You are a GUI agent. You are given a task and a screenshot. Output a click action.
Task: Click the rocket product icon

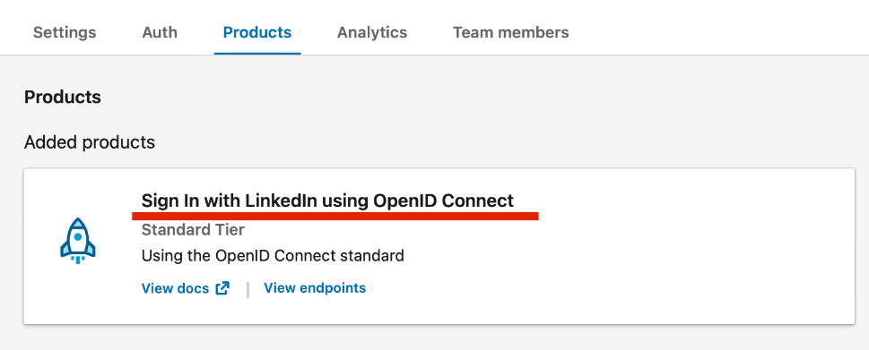pos(78,241)
